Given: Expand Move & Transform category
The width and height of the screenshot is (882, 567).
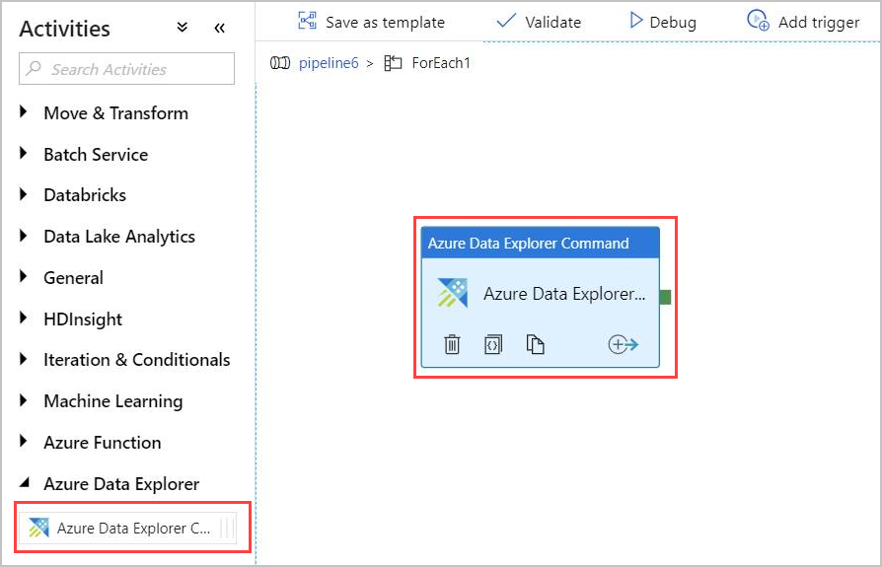Looking at the screenshot, I should click(23, 111).
